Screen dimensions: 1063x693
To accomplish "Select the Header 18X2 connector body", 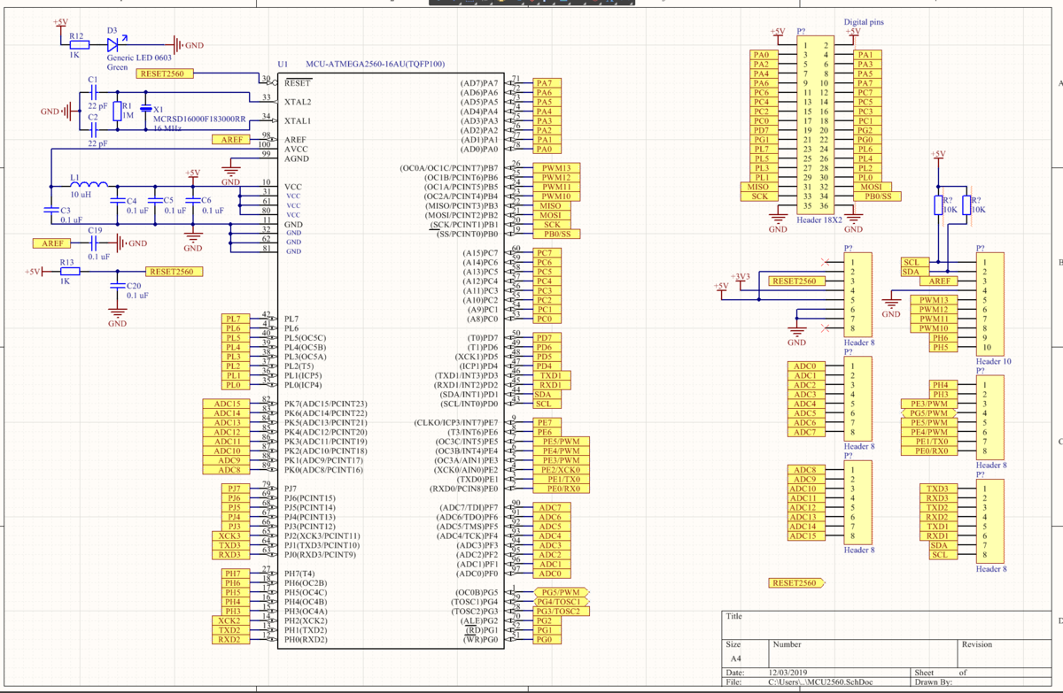I will click(x=814, y=124).
